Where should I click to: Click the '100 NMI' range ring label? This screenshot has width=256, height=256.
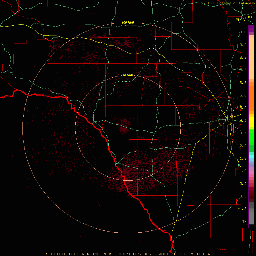(x=128, y=22)
